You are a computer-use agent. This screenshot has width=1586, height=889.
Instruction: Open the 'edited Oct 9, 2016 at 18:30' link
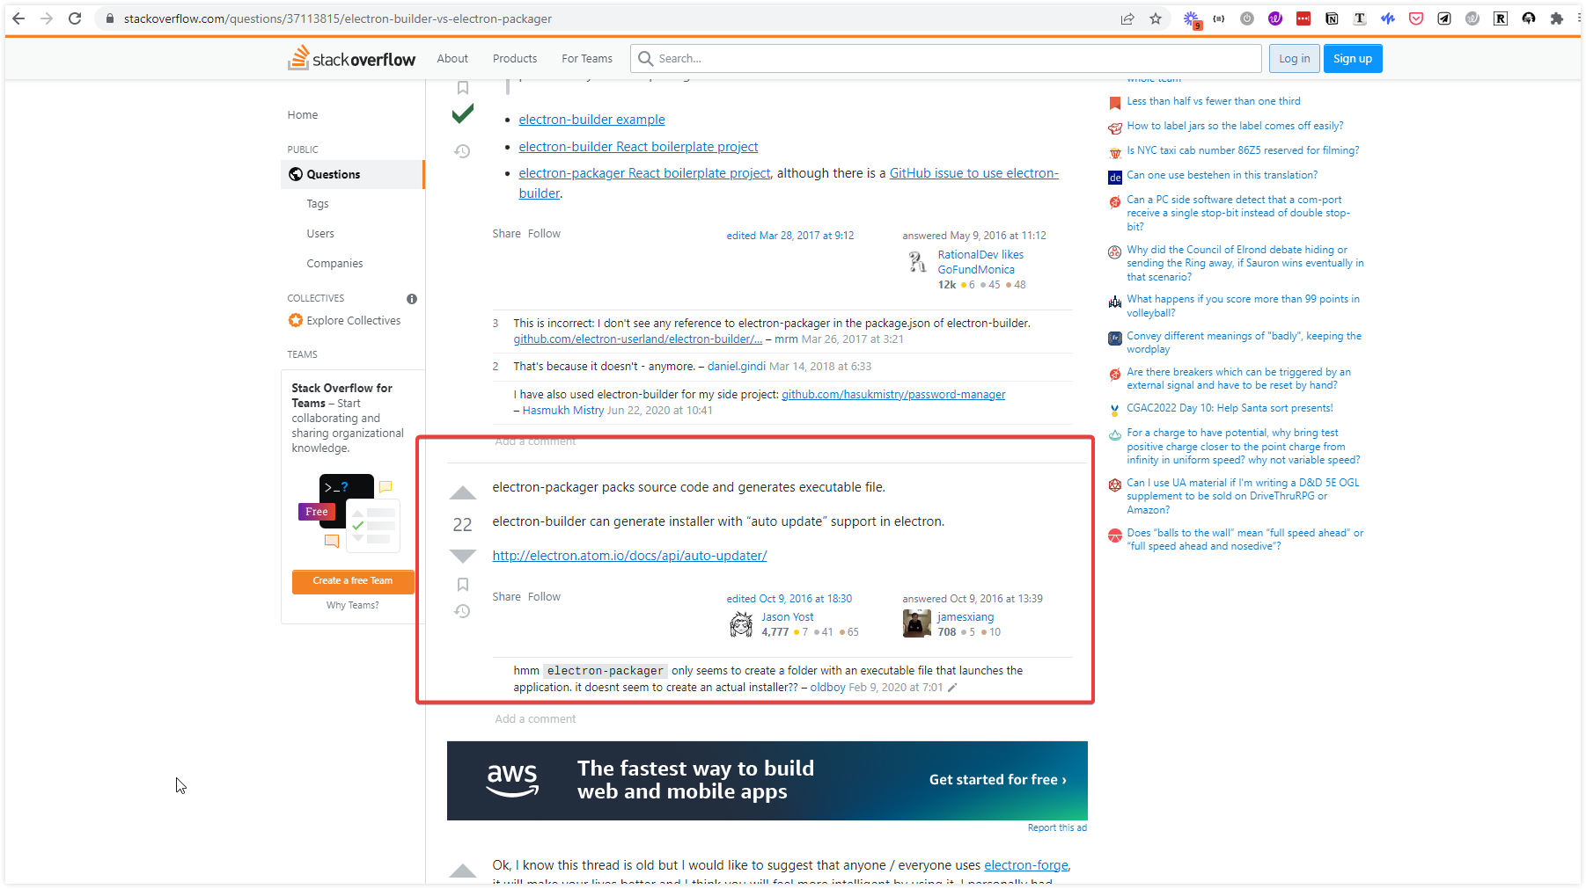[789, 600]
